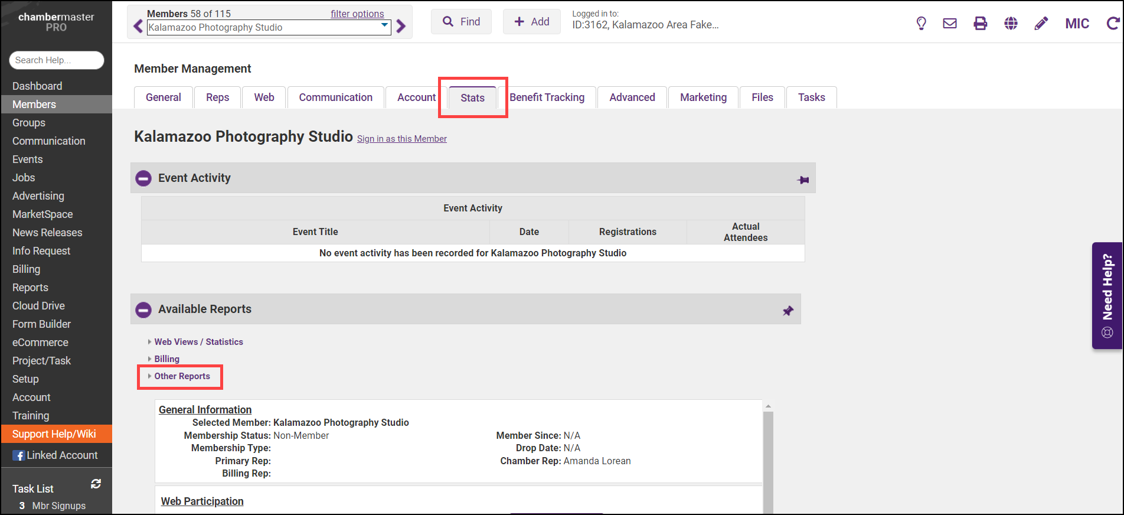Go to previous member arrow
Screen dimensions: 1124x515
click(x=138, y=27)
